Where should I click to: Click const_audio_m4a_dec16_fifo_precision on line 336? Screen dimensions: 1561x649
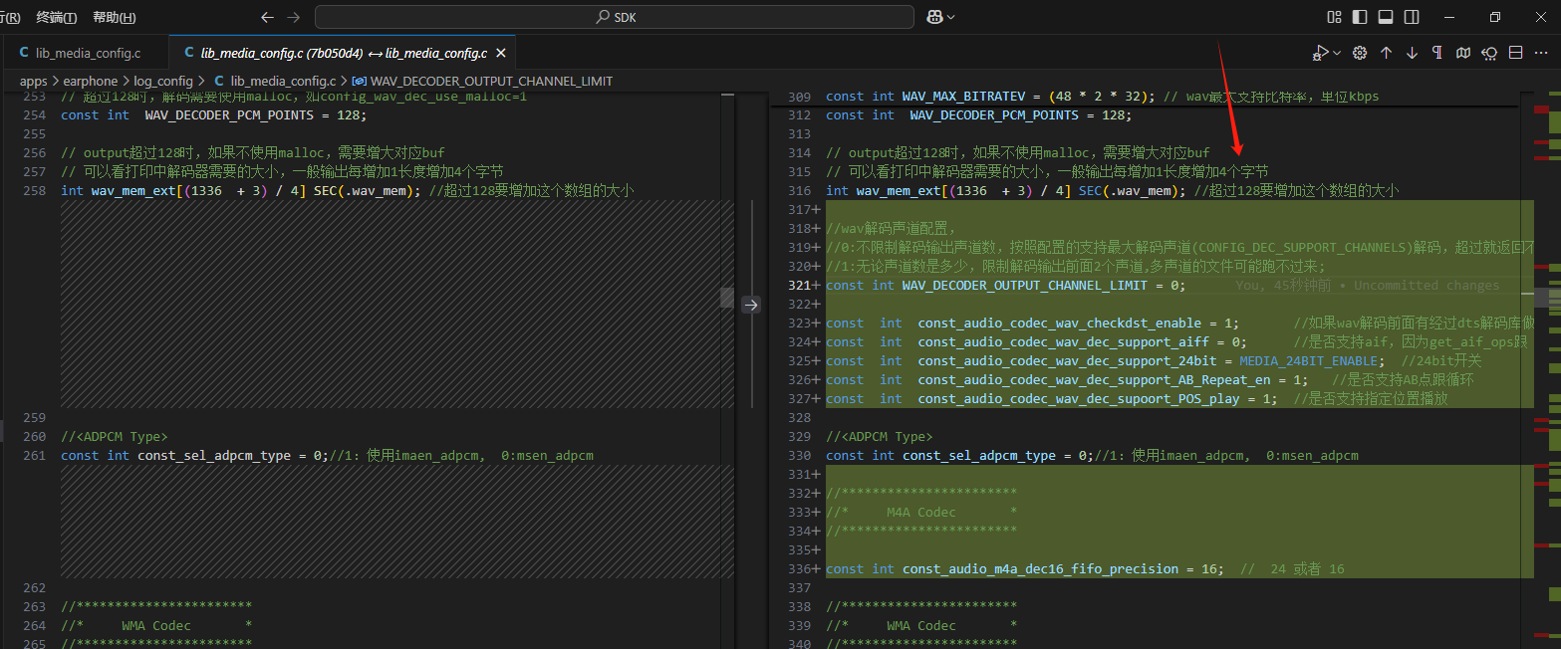click(x=1040, y=569)
